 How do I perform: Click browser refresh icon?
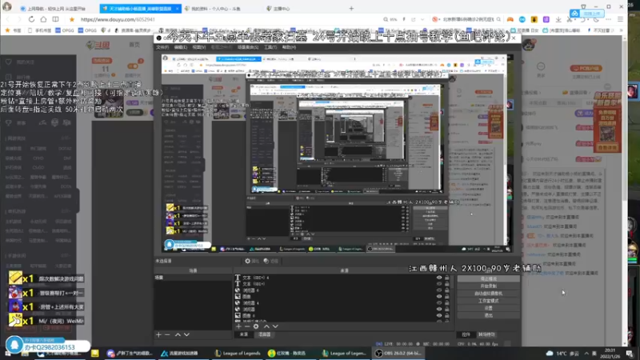31,19
